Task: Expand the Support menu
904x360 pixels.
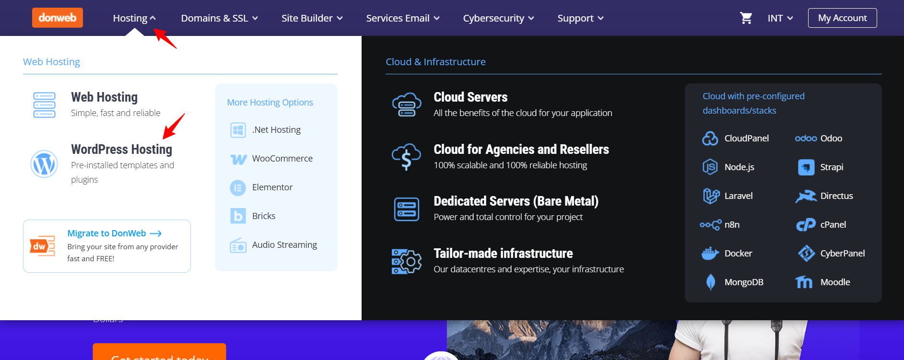Action: pyautogui.click(x=580, y=18)
